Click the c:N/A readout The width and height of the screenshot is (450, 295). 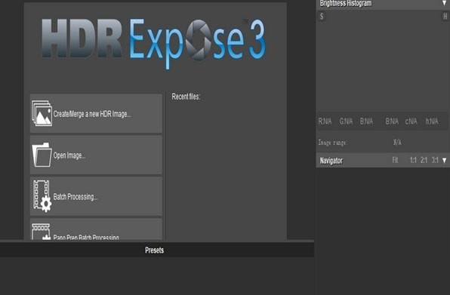[x=411, y=121]
